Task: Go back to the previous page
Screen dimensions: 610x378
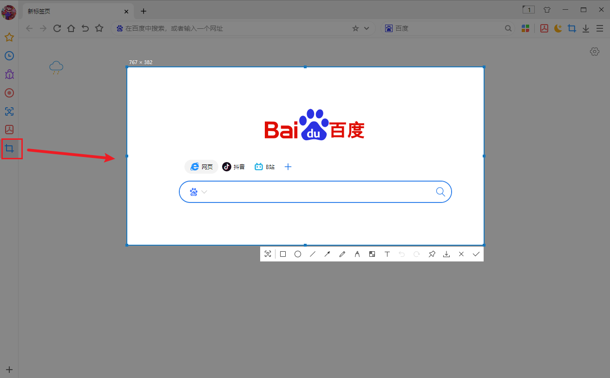Action: click(29, 28)
